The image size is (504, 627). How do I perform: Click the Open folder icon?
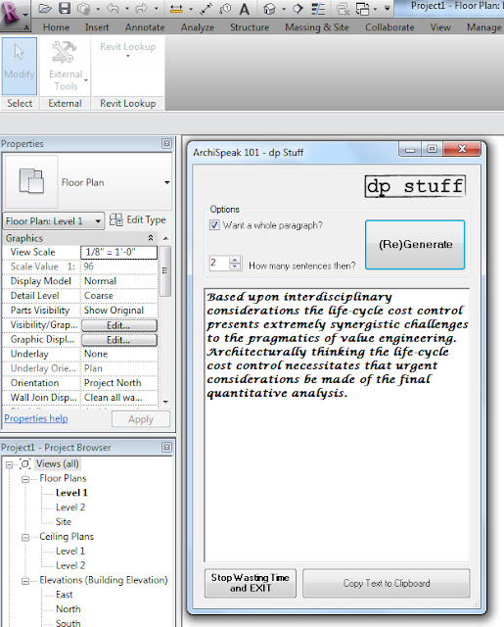pyautogui.click(x=45, y=9)
